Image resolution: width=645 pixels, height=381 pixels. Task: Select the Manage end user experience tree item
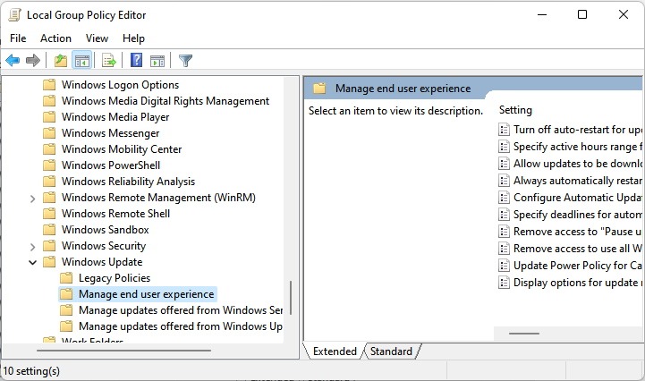(x=146, y=293)
